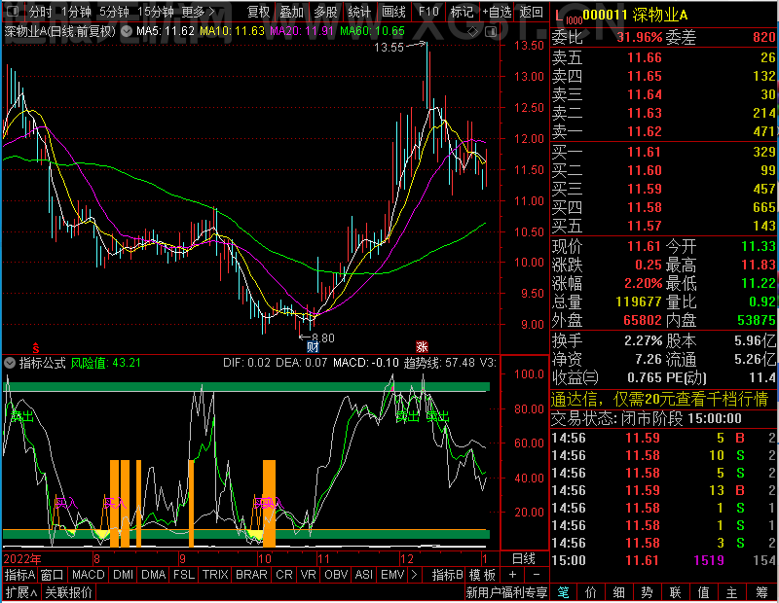Screen dimensions: 779x603
Task: Switch indicator to CR
Action: (284, 575)
